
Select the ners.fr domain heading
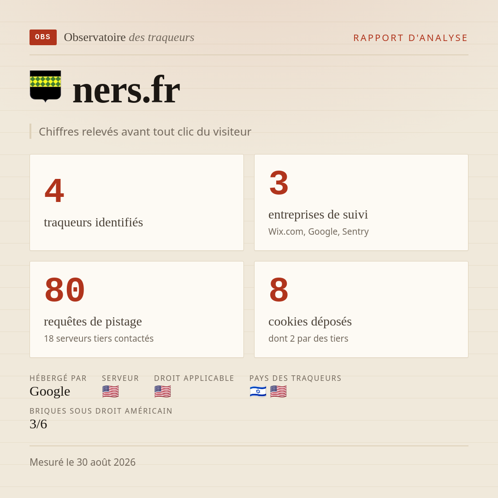[126, 90]
